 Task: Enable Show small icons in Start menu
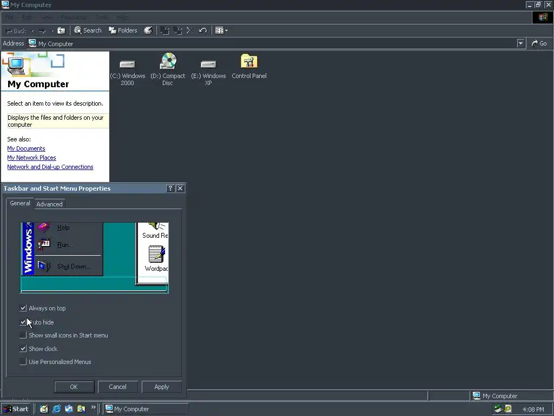coord(23,335)
